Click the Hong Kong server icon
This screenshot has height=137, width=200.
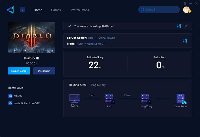click(x=145, y=99)
